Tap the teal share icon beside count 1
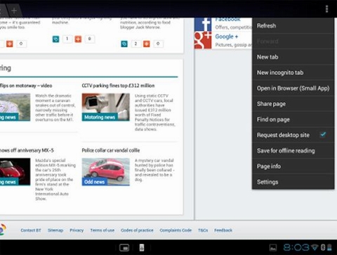The width and height of the screenshot is (337, 255). coord(55,39)
